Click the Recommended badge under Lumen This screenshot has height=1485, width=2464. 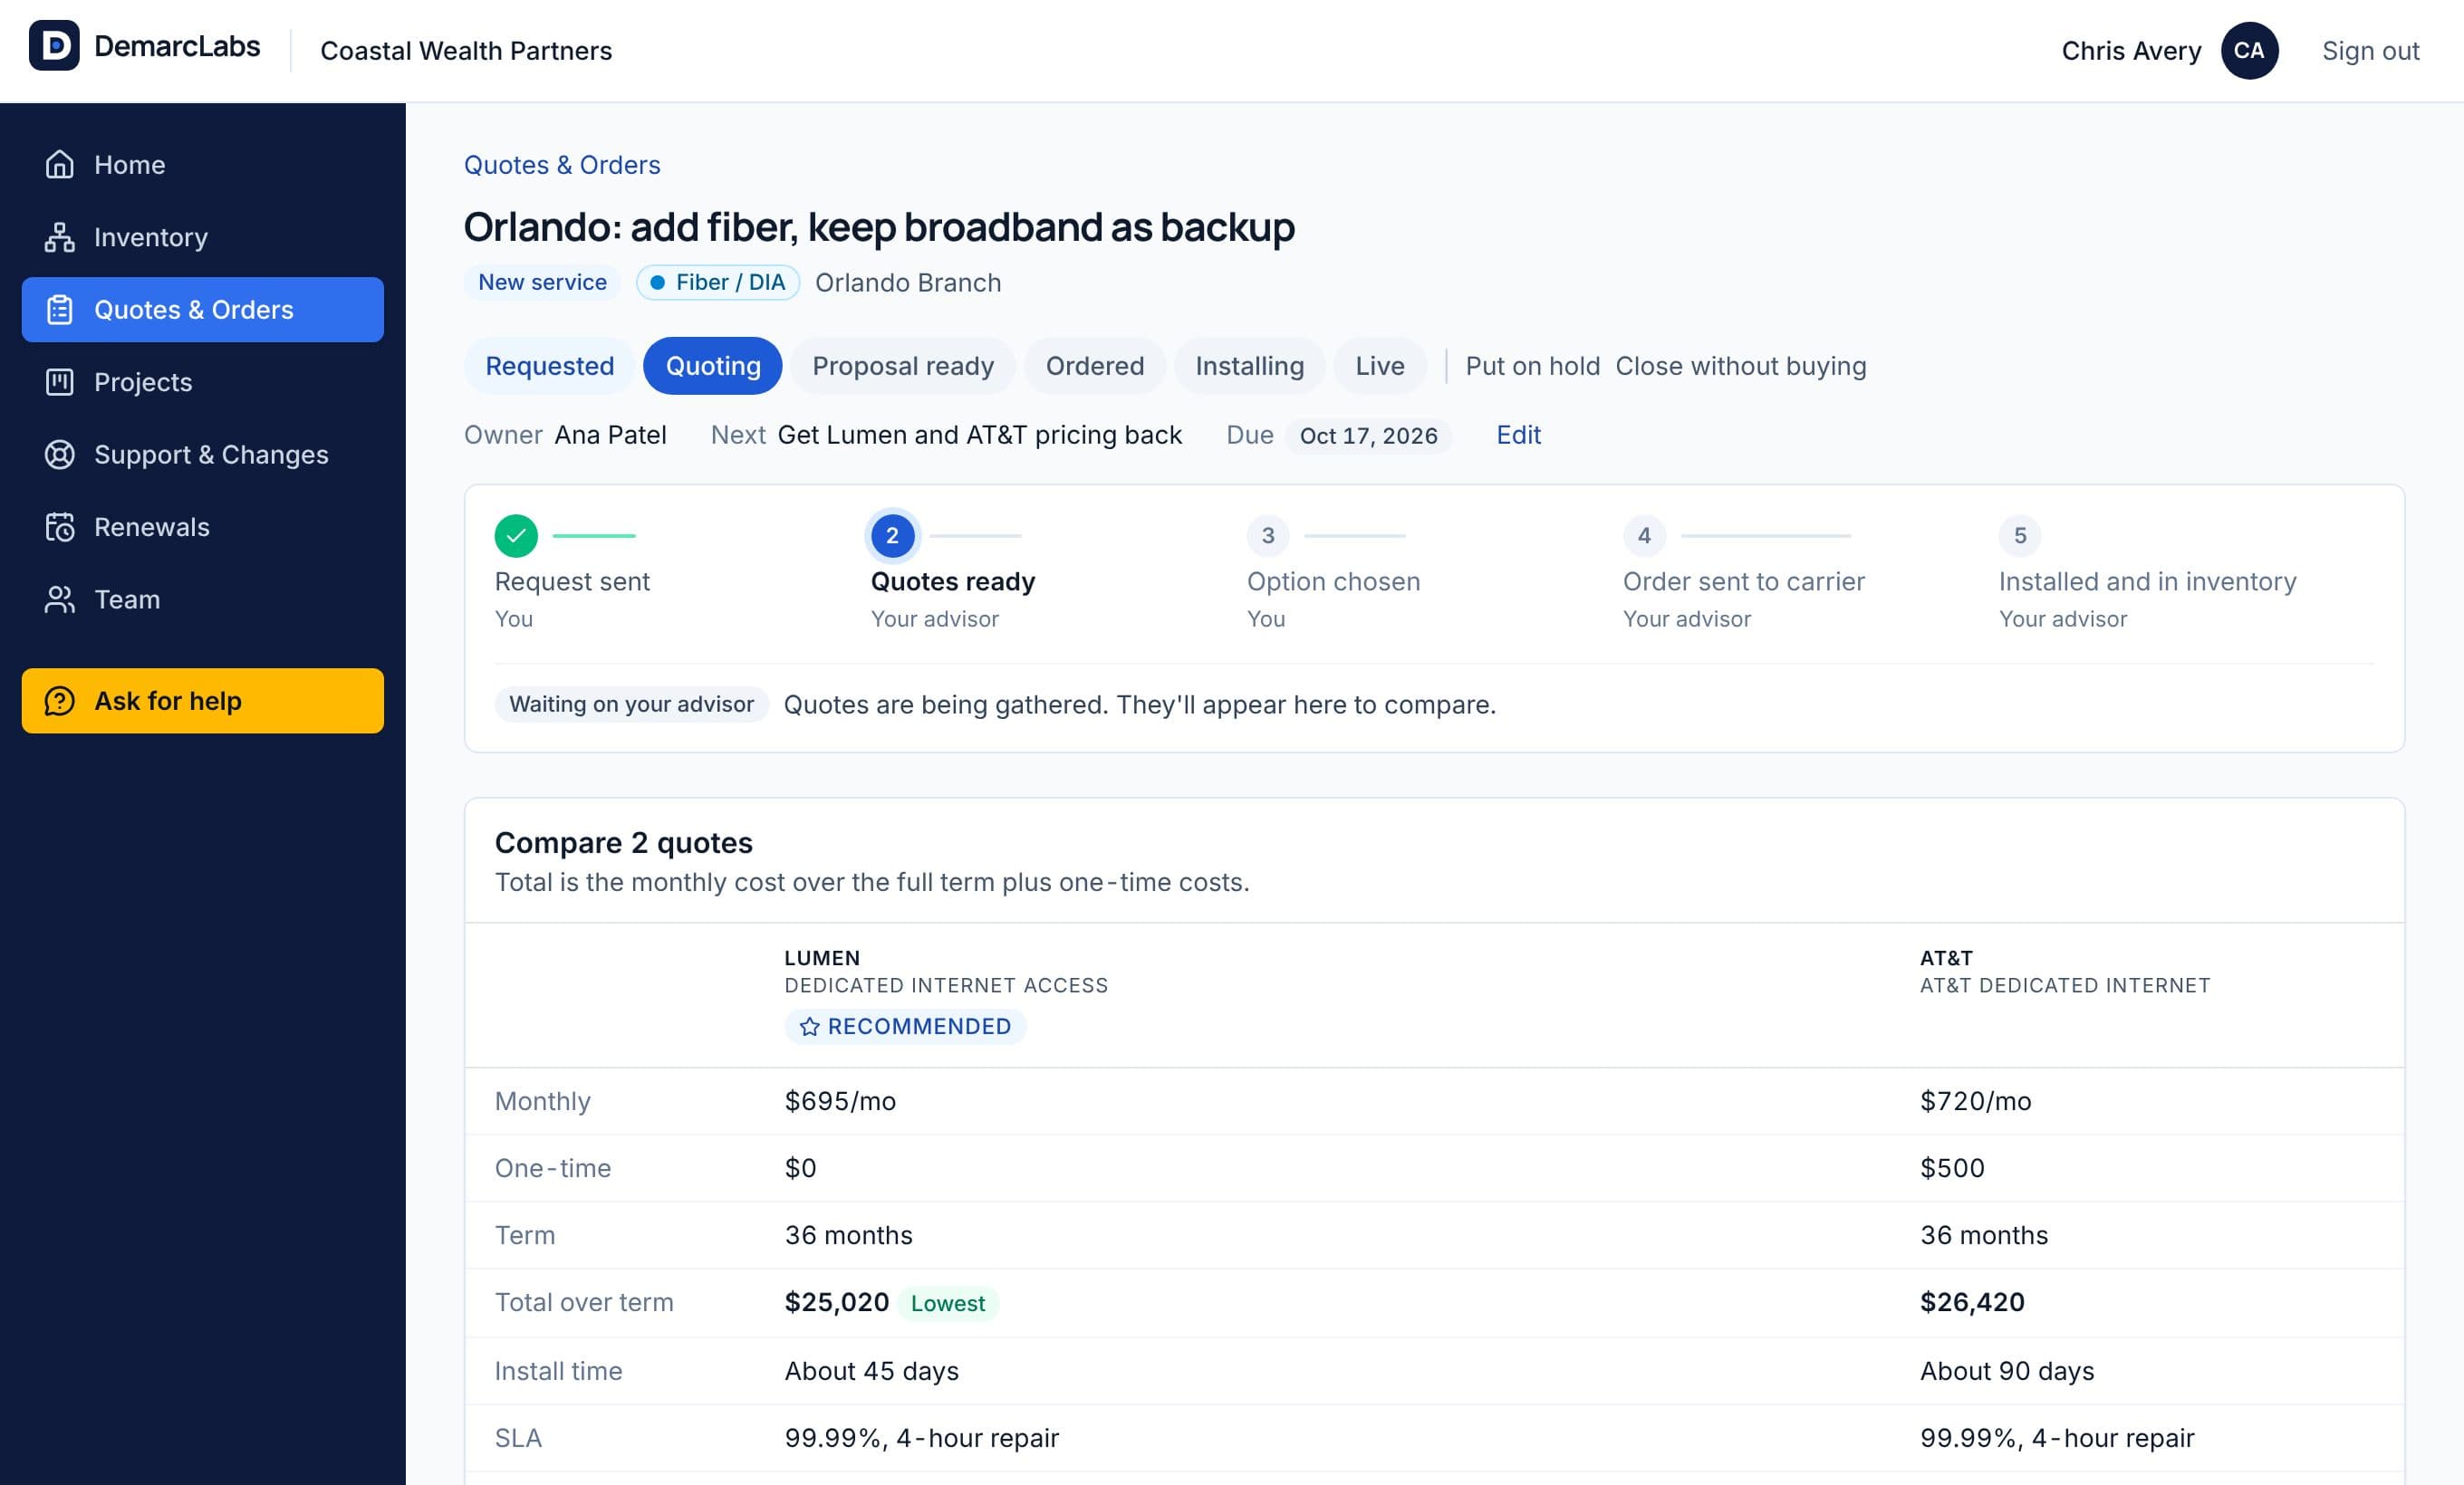(x=905, y=1026)
